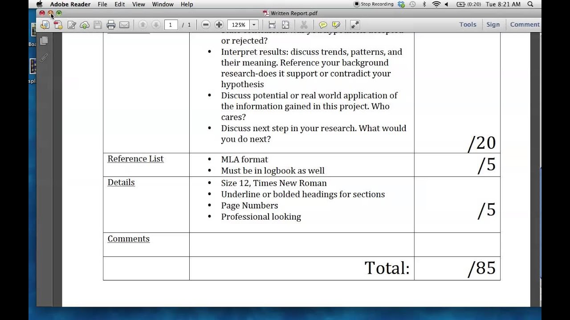Click 'Underline or bolded headings for sections'
The image size is (570, 320).
(303, 194)
